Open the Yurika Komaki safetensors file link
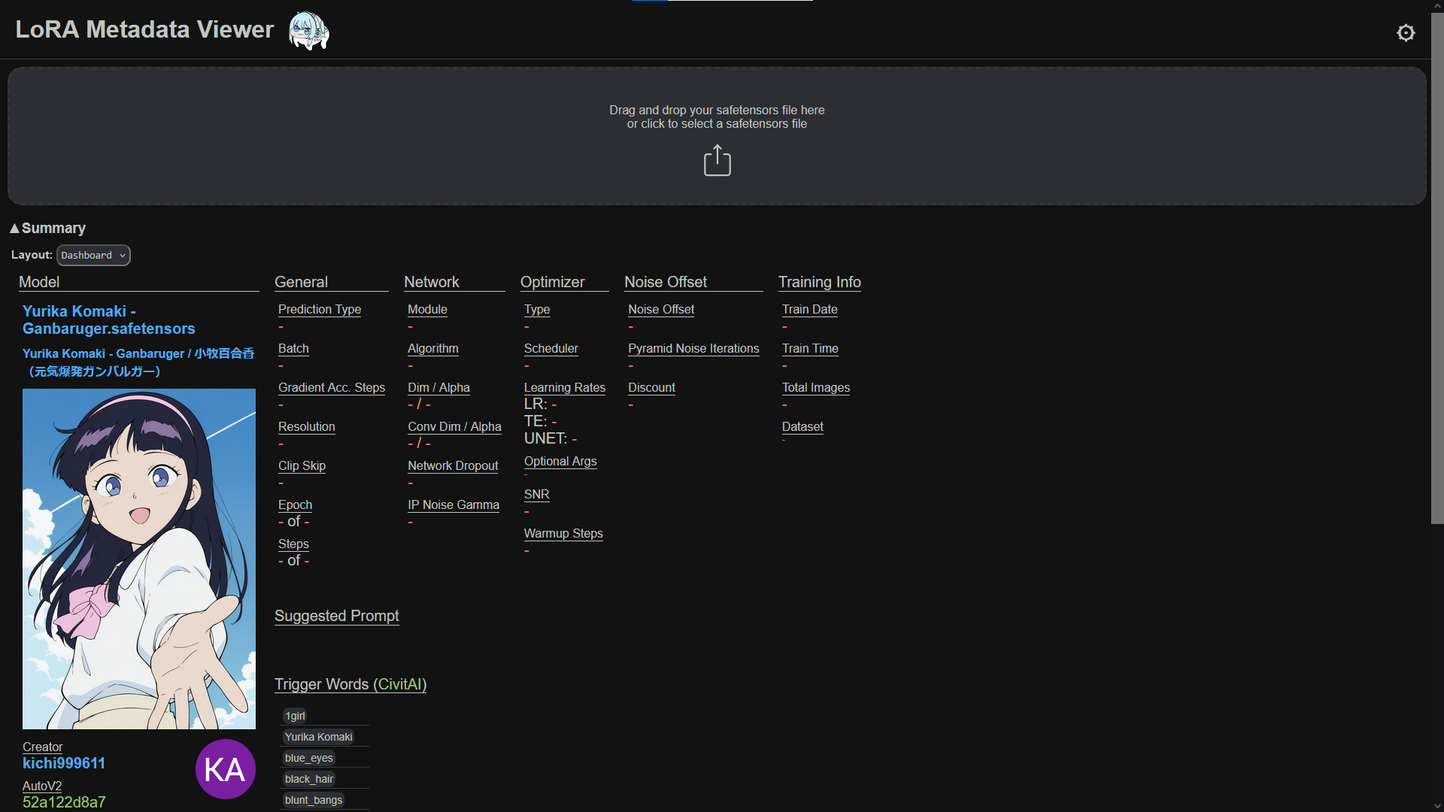Image resolution: width=1444 pixels, height=812 pixels. click(x=108, y=320)
